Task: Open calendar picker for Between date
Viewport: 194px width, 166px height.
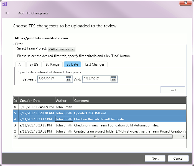Action: pos(68,79)
